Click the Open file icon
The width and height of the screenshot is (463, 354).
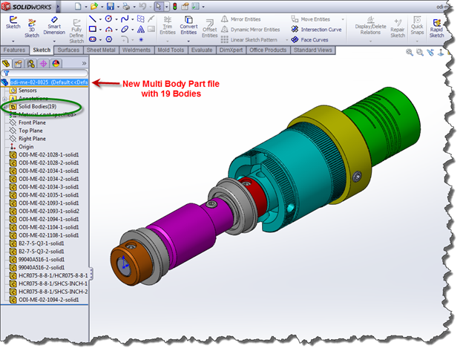click(x=94, y=6)
